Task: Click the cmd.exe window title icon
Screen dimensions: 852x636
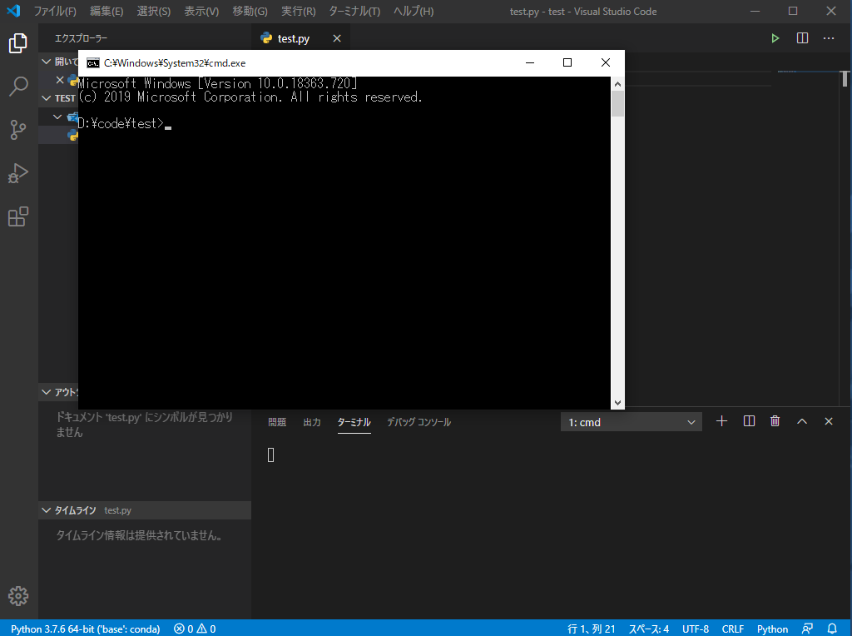Action: pos(93,63)
